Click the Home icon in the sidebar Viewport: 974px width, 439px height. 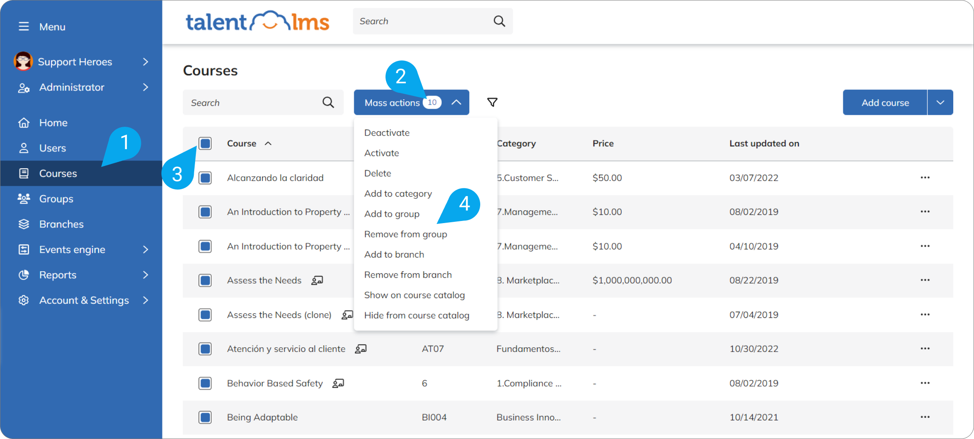pyautogui.click(x=24, y=123)
